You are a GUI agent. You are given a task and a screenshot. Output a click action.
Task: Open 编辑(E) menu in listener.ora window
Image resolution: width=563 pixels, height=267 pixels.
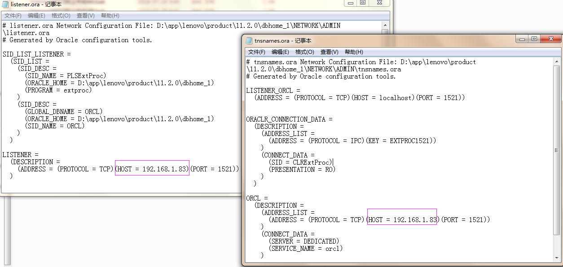36,16
